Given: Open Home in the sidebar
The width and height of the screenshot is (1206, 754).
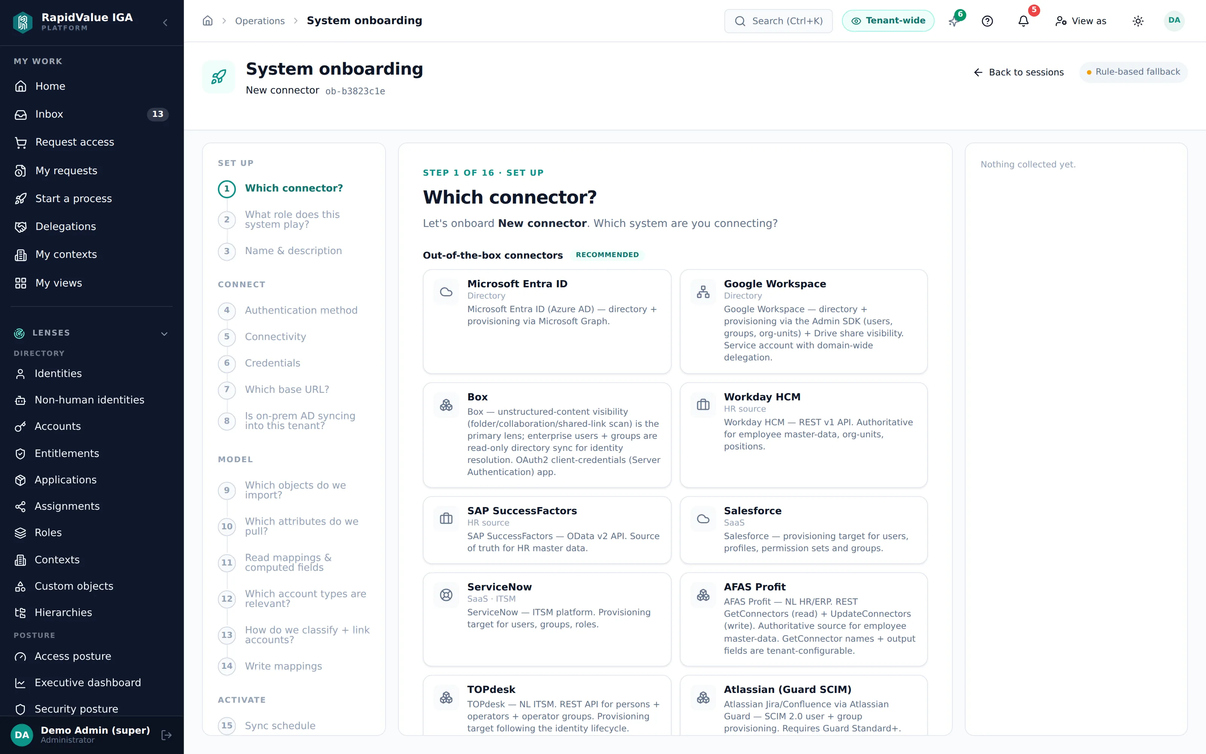Looking at the screenshot, I should [92, 86].
